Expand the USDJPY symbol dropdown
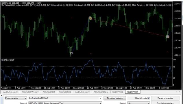 [101, 103]
